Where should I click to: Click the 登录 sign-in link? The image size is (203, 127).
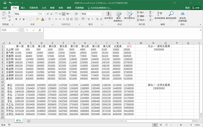coord(187,8)
